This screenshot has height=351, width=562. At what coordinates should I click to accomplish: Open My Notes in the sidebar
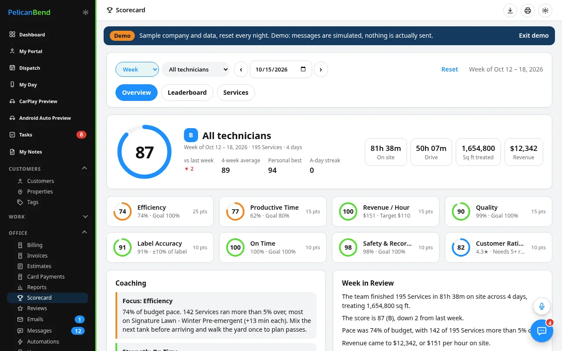[48, 152]
